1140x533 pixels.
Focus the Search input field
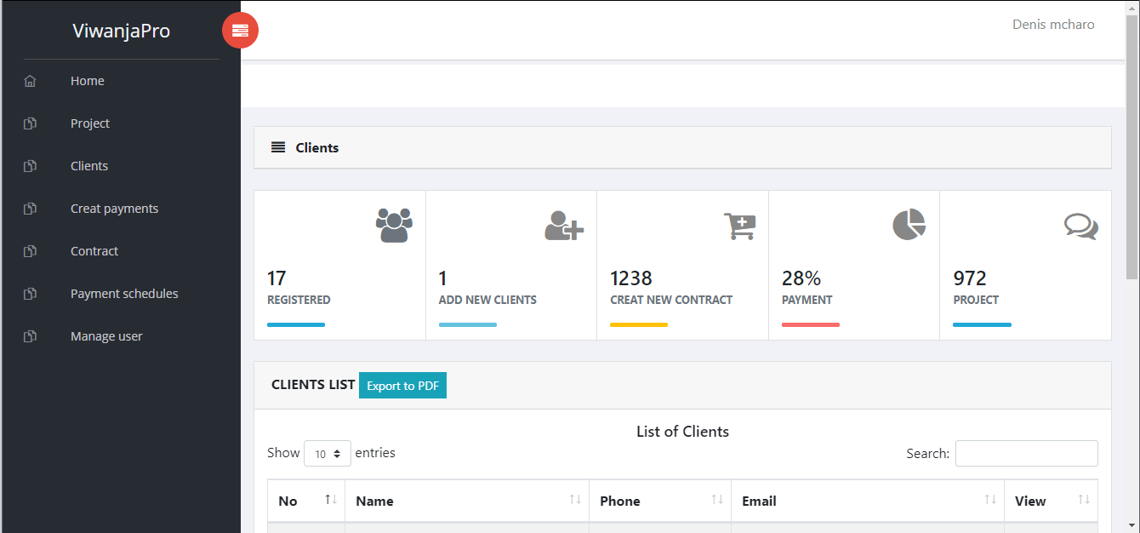click(x=1026, y=454)
